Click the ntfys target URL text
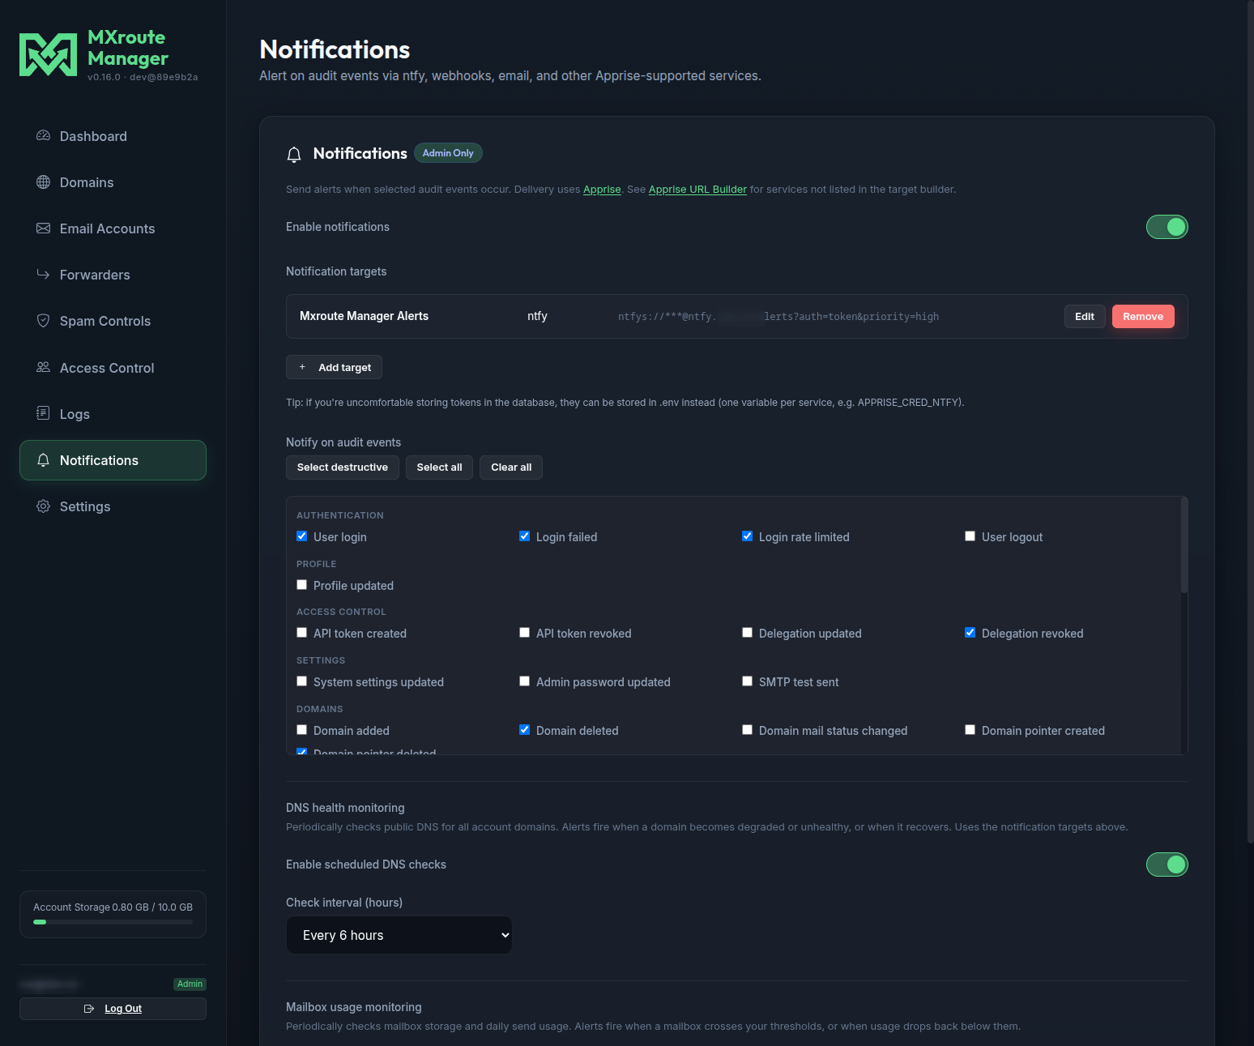Viewport: 1254px width, 1046px height. click(x=778, y=317)
